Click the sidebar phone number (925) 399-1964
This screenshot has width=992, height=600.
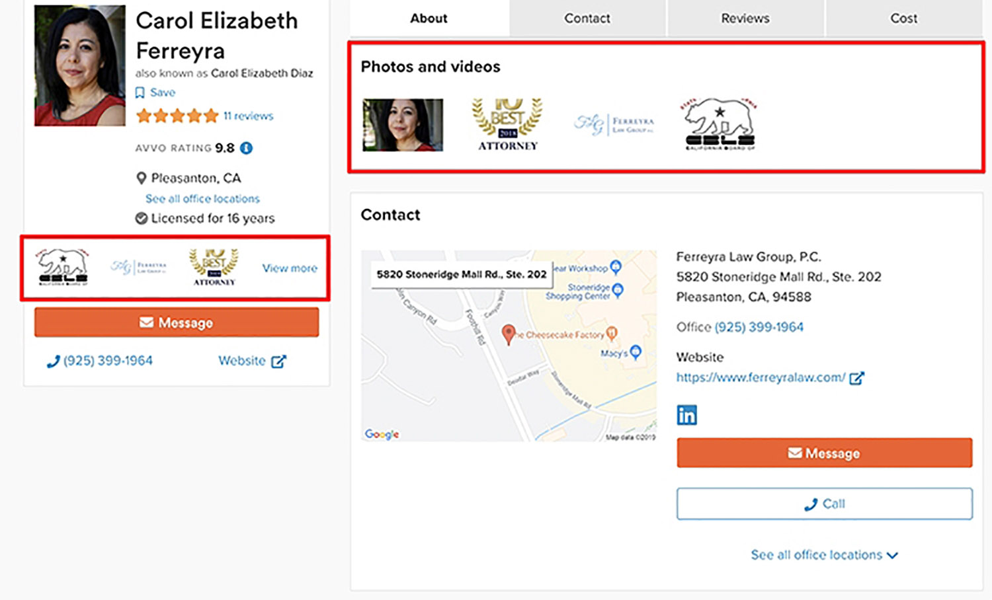[x=107, y=361]
